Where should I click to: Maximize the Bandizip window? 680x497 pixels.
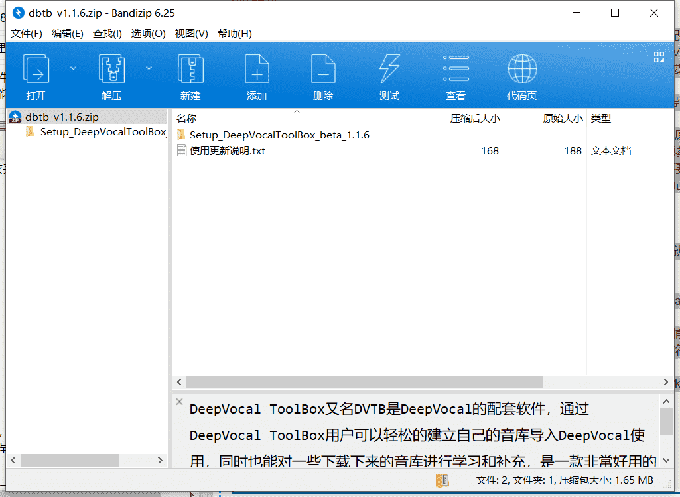[614, 13]
